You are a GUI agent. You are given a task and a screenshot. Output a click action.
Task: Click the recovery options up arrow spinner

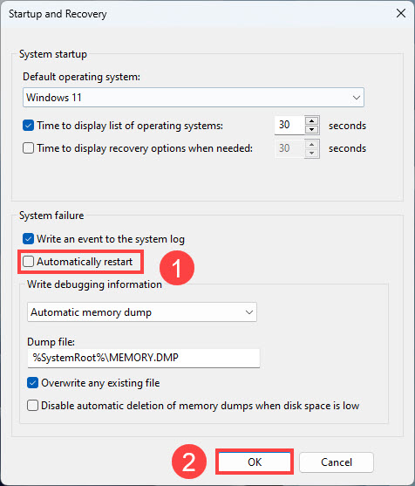[312, 144]
